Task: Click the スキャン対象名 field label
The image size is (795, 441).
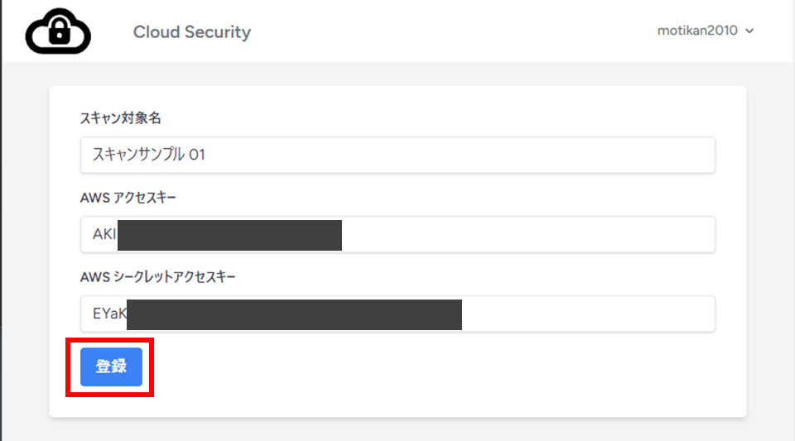Action: tap(120, 118)
